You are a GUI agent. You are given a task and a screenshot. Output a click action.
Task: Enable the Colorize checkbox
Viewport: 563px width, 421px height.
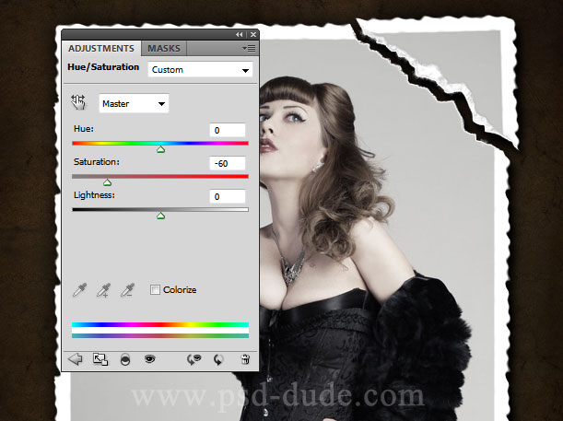point(155,289)
